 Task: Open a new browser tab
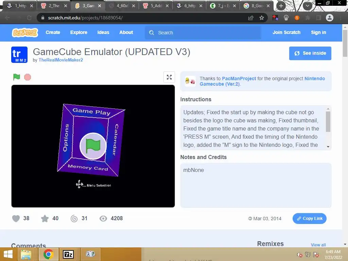[x=281, y=6]
